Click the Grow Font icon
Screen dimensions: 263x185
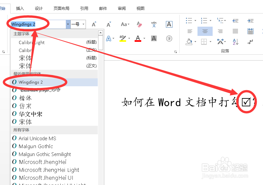coord(94,24)
